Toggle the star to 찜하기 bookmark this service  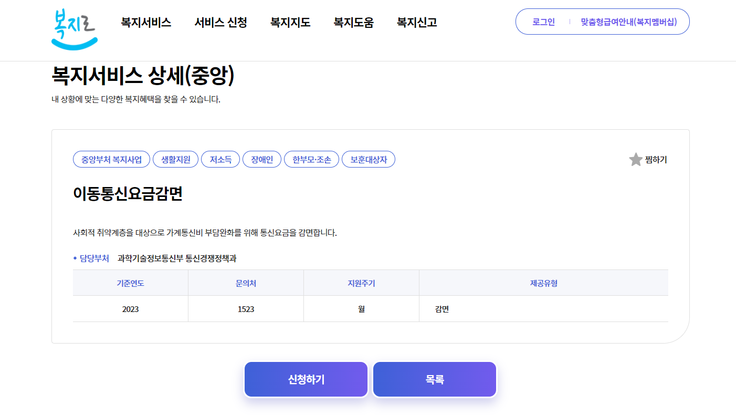click(635, 160)
